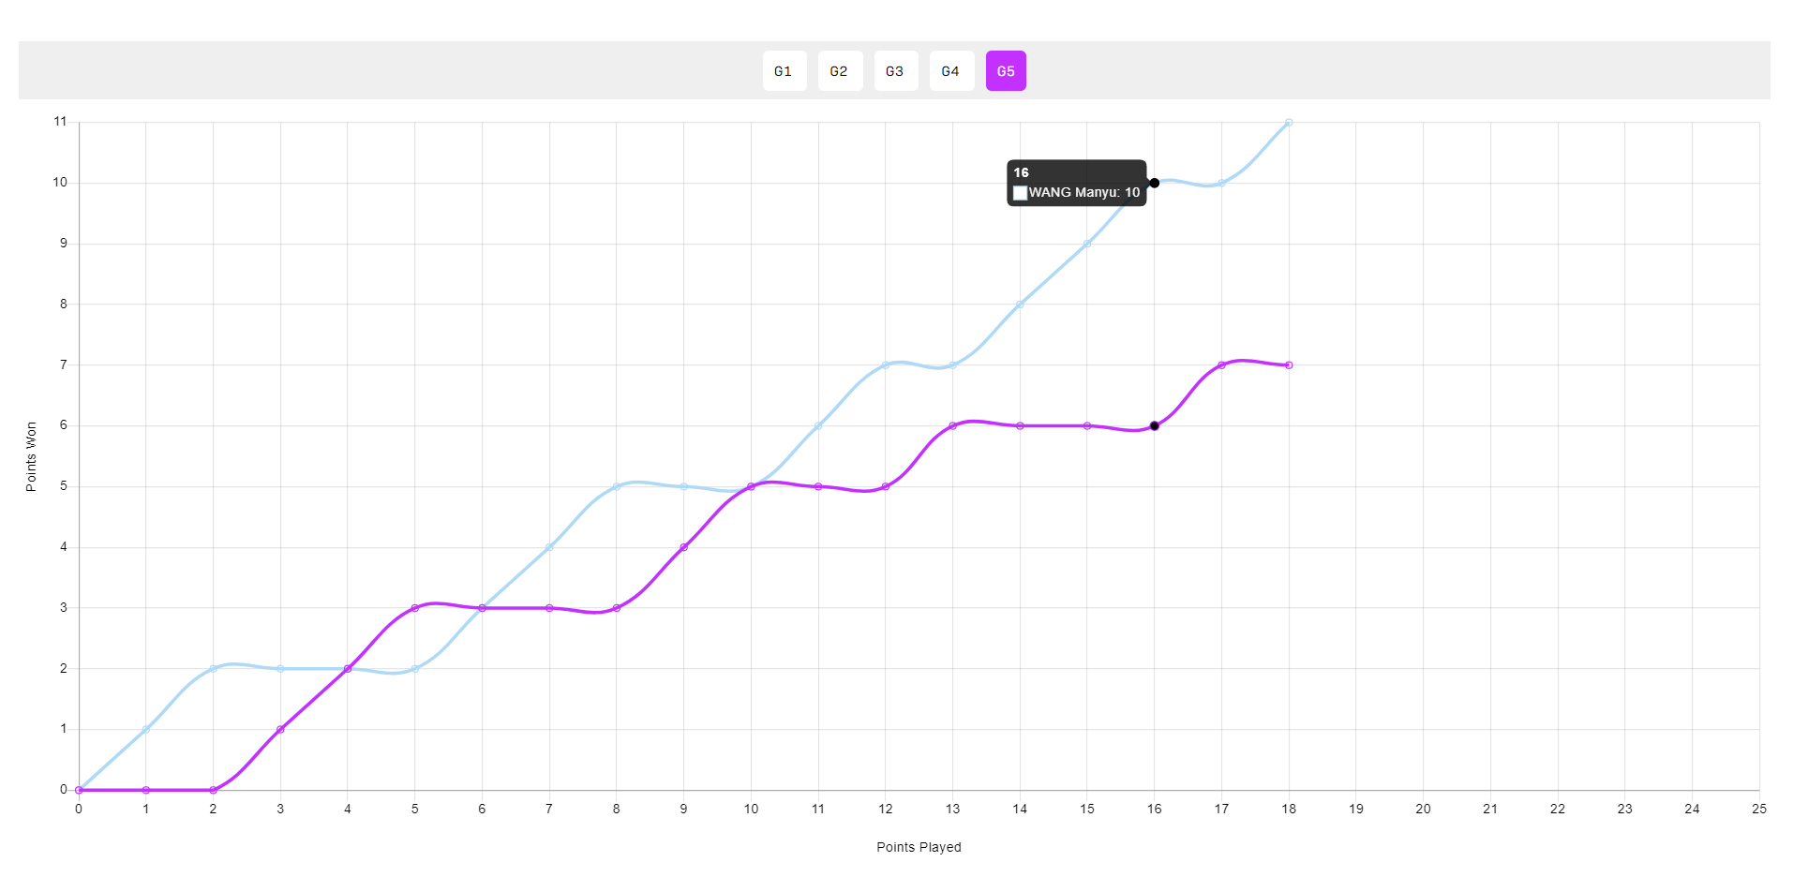Pick the purple point at 13 points played

tap(952, 425)
